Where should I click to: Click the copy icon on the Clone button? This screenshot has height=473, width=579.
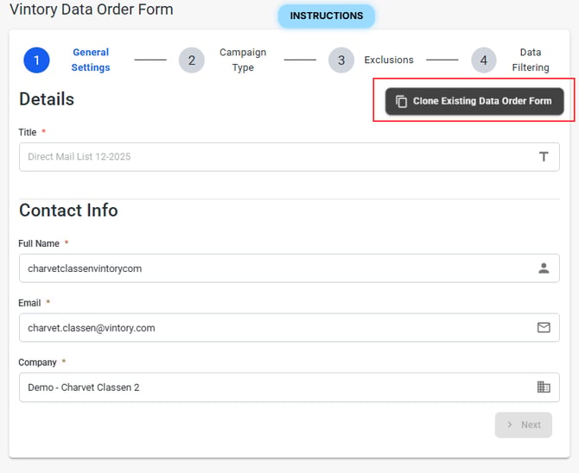coord(401,101)
